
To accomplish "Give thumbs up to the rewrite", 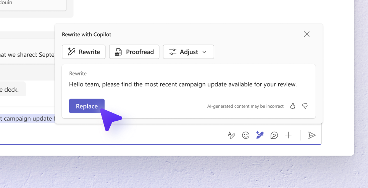I will click(293, 106).
